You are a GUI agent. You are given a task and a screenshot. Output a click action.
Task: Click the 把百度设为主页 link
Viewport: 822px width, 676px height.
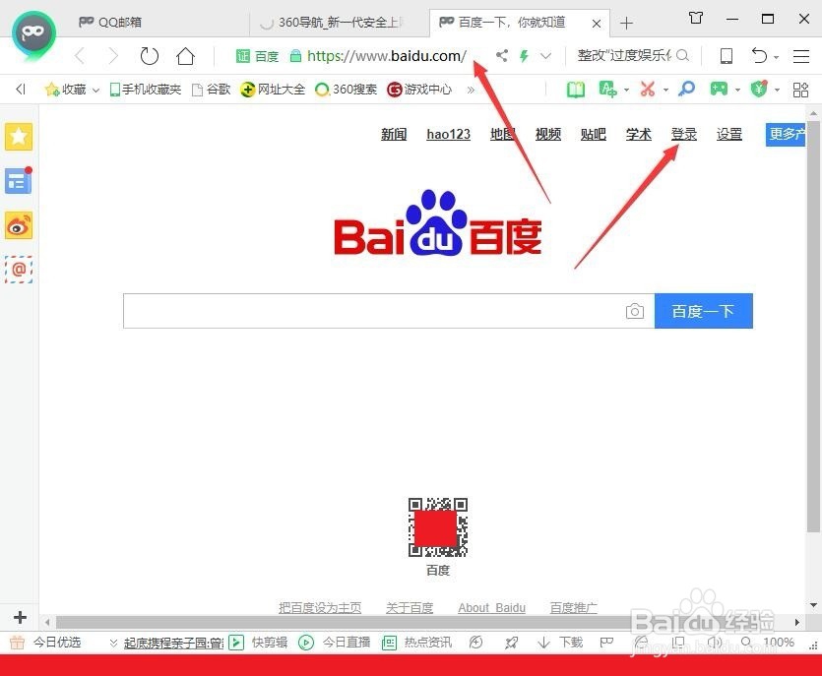pos(320,608)
